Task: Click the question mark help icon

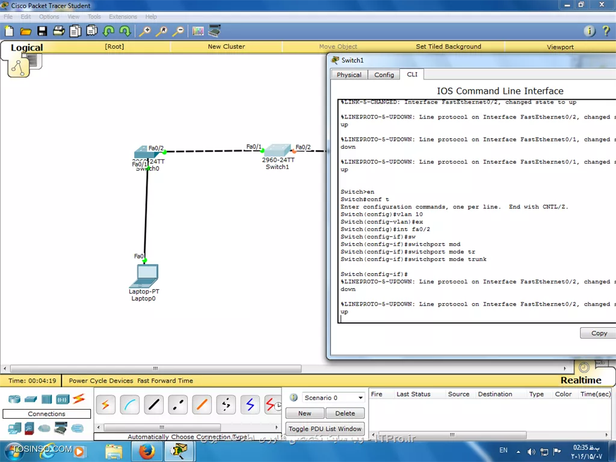Action: point(606,31)
